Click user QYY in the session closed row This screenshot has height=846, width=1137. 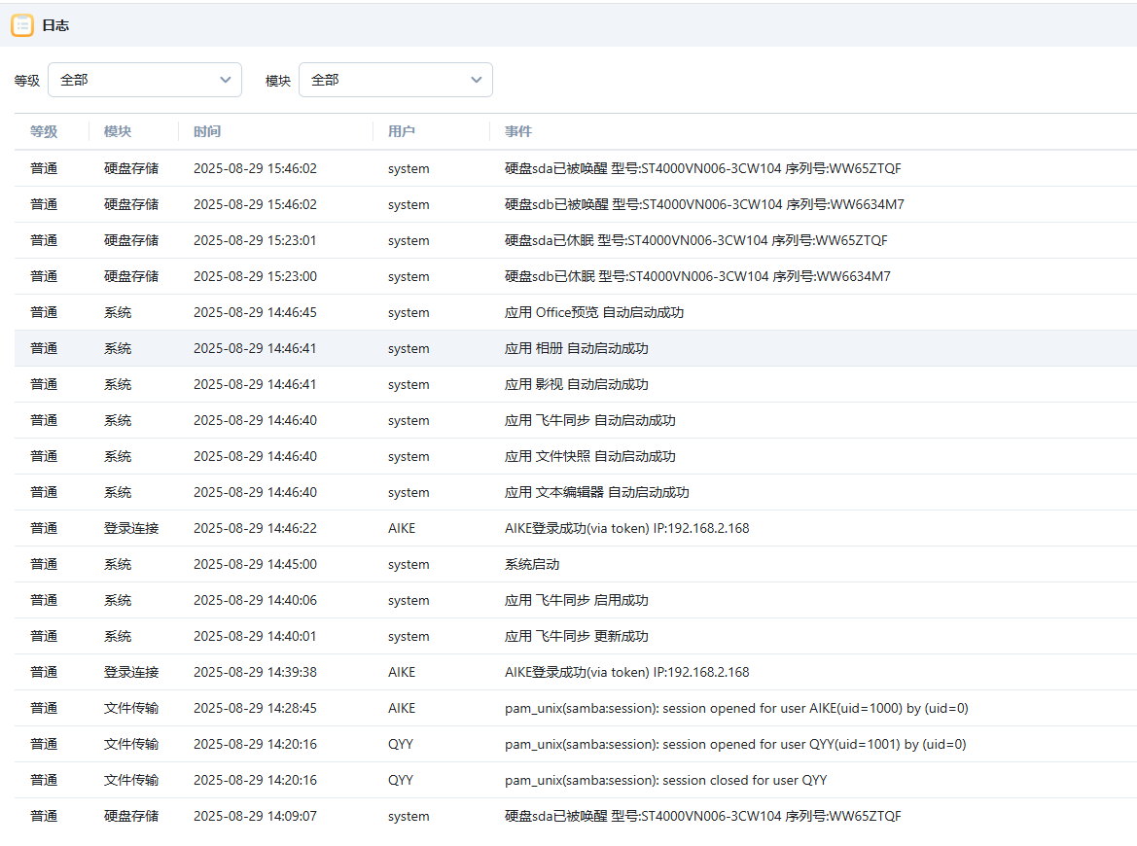coord(401,780)
